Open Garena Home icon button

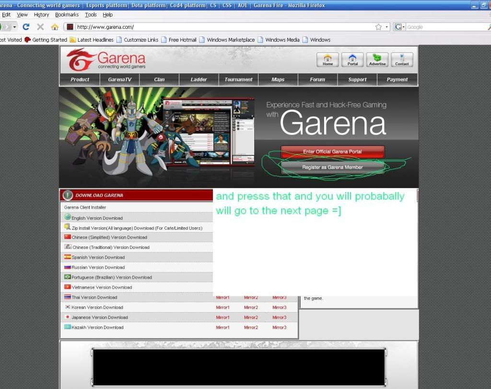pyautogui.click(x=327, y=59)
